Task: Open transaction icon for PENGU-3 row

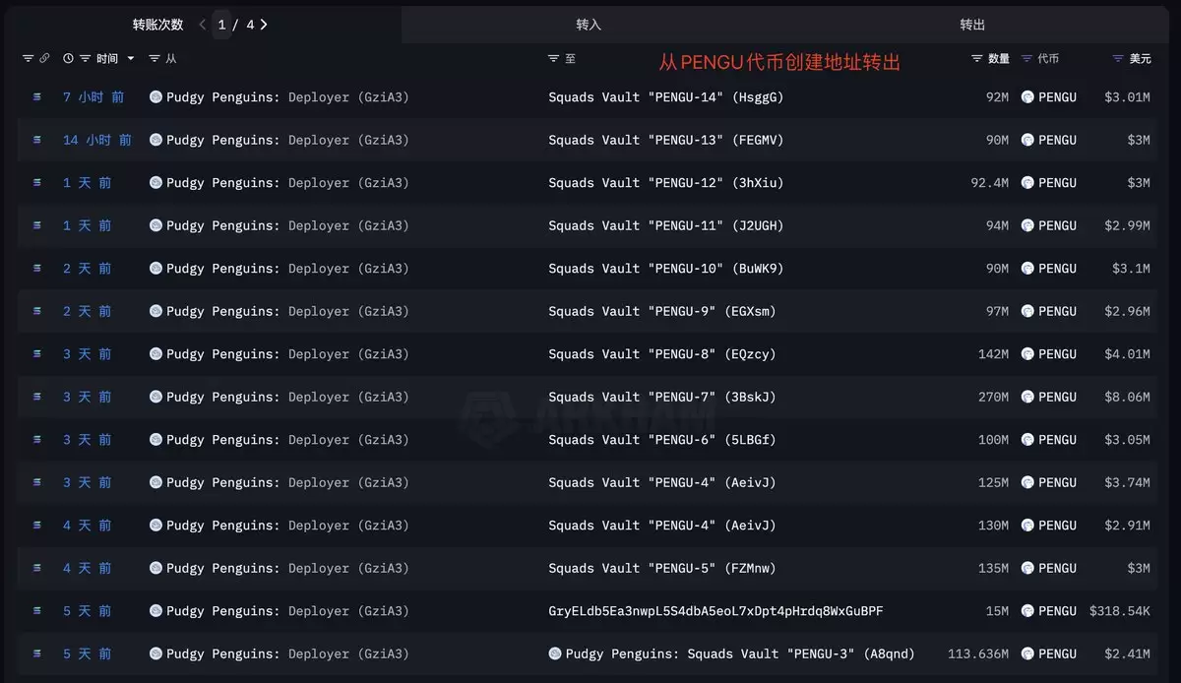Action: point(37,653)
